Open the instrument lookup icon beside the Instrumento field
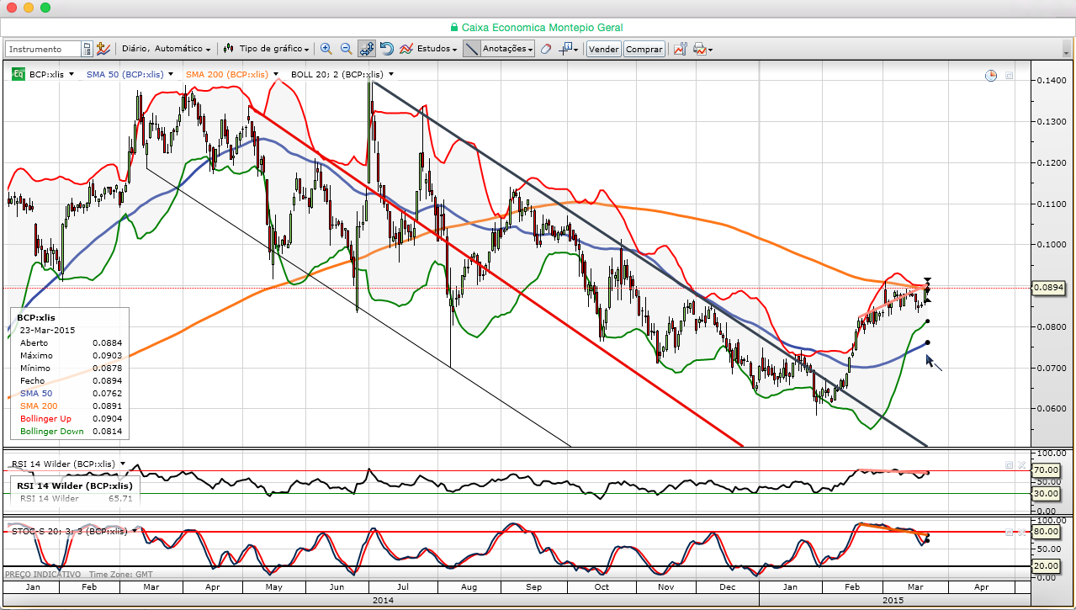The height and width of the screenshot is (610, 1076). (87, 49)
